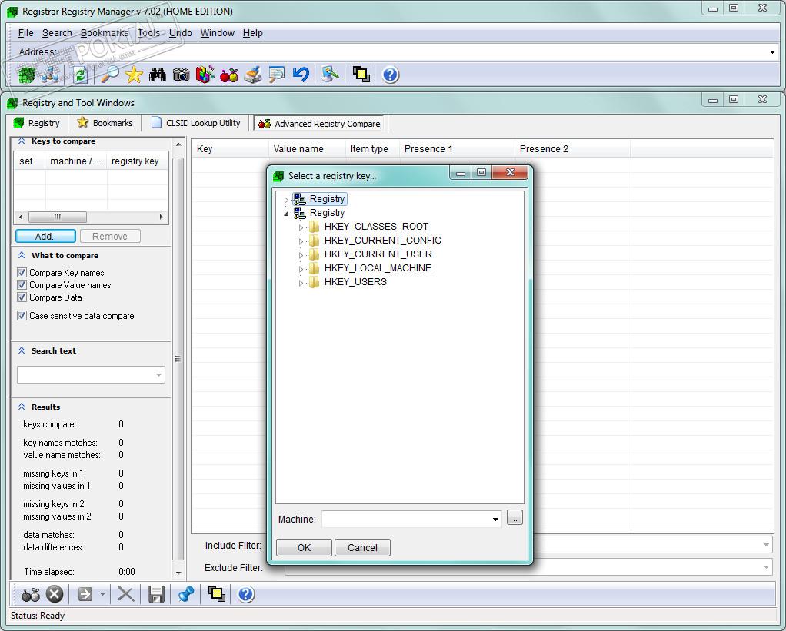
Task: Click the network computers toolbar icon
Action: click(x=50, y=75)
